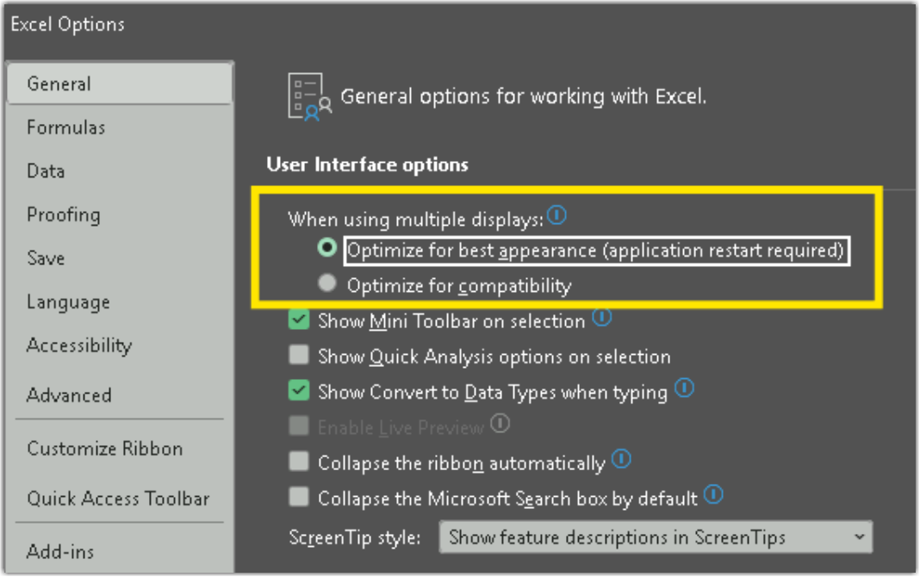Enable Show Quick Analysis options on selection

[x=299, y=353]
